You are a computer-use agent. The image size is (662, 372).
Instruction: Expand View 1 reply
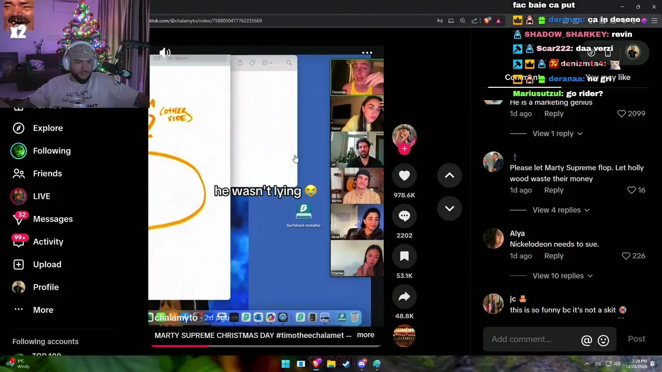click(558, 133)
